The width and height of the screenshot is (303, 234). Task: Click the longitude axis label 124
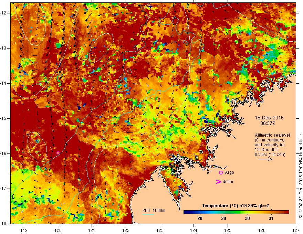(194, 230)
